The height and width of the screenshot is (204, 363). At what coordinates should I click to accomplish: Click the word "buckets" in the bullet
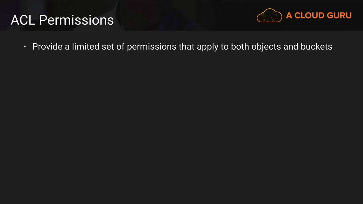(316, 46)
